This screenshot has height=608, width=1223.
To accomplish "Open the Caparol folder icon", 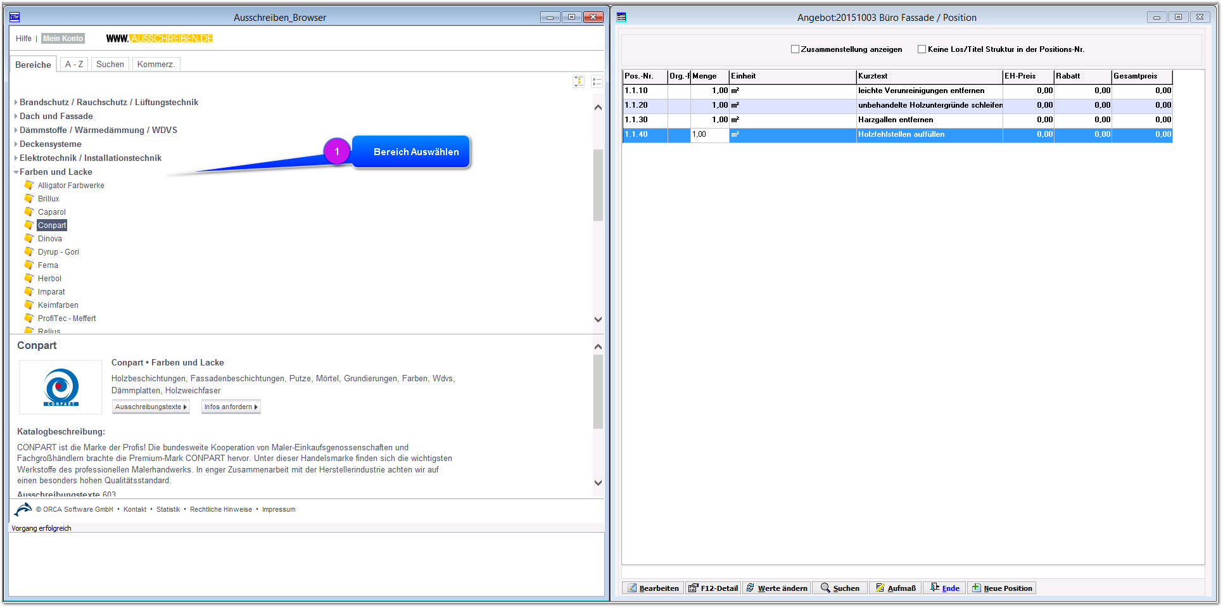I will 29,212.
